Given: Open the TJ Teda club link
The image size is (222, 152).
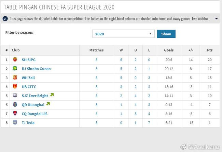Looking at the screenshot, I should (28, 123).
